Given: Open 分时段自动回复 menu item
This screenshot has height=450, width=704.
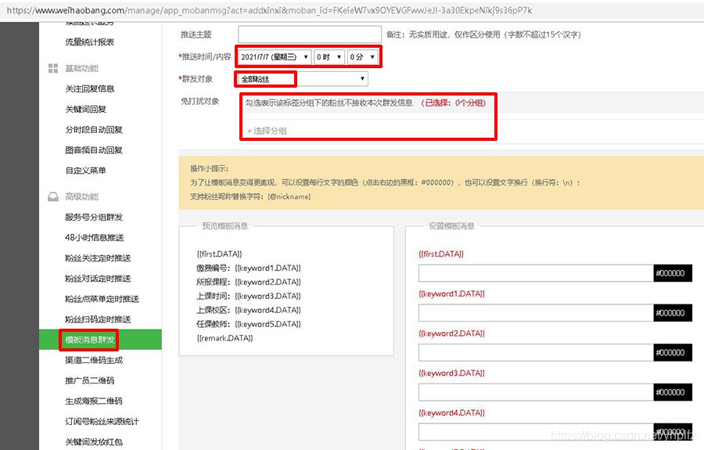Looking at the screenshot, I should (x=94, y=130).
